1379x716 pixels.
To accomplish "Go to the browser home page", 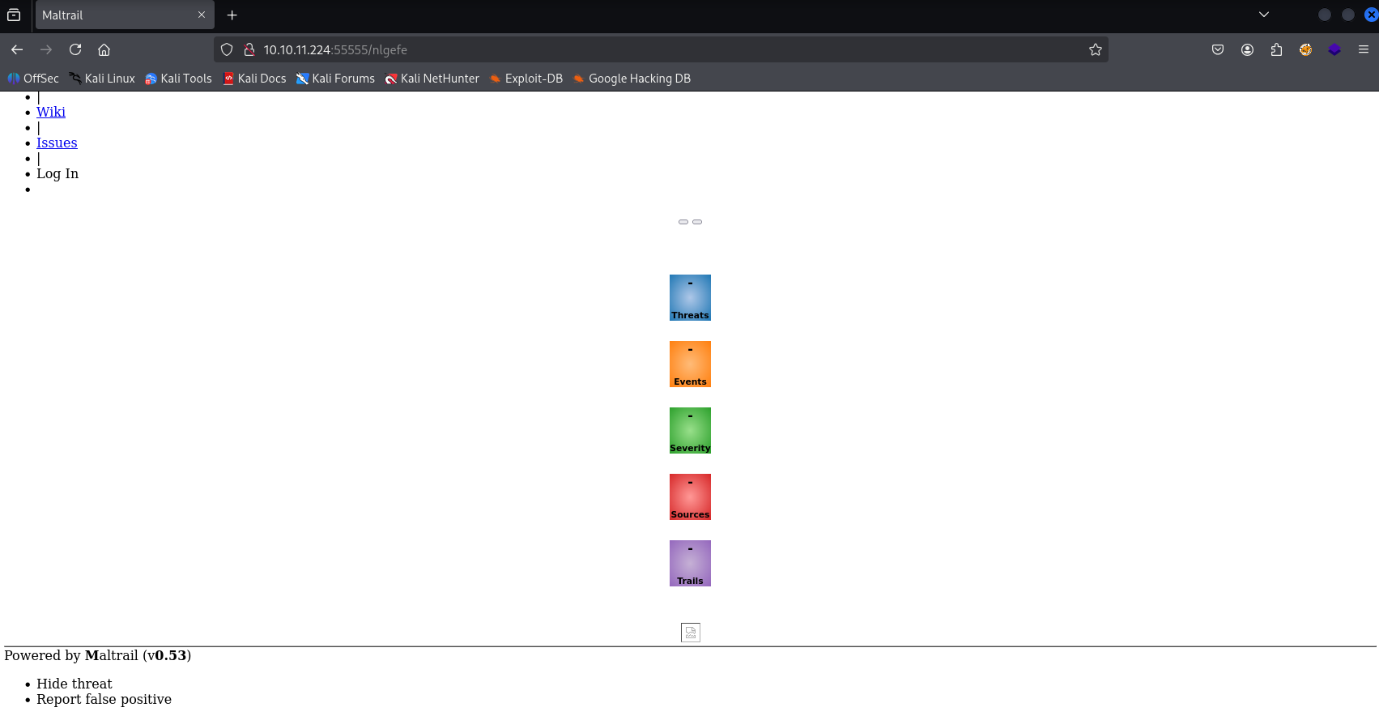I will (104, 49).
